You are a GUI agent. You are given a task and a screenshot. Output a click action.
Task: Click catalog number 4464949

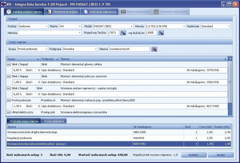138,138
